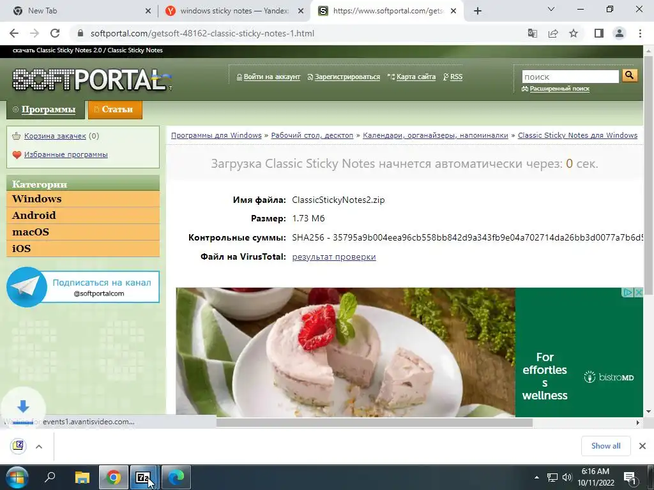Click the vertical page scrollbar thumb

pyautogui.click(x=648, y=175)
